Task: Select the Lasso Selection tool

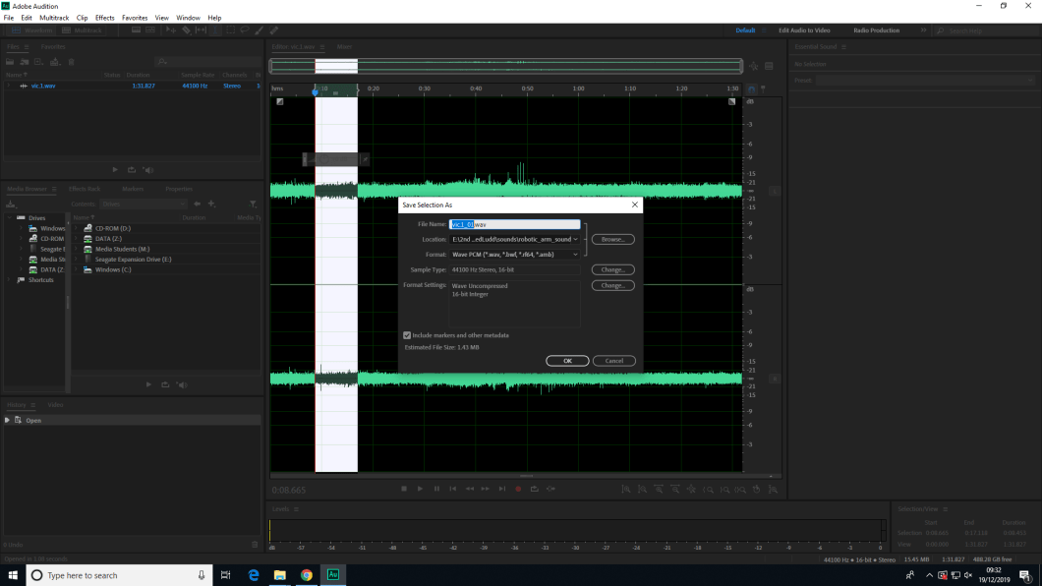Action: pyautogui.click(x=245, y=29)
